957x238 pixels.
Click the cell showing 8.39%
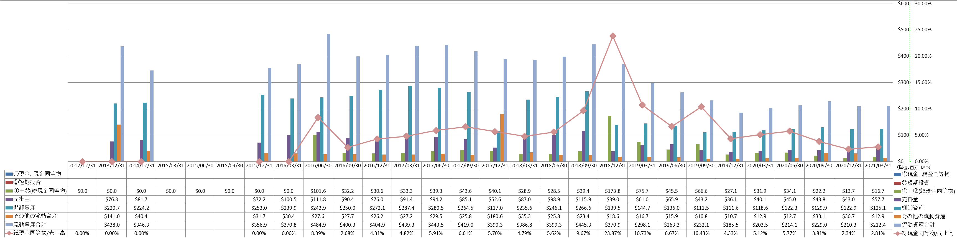[x=318, y=233]
